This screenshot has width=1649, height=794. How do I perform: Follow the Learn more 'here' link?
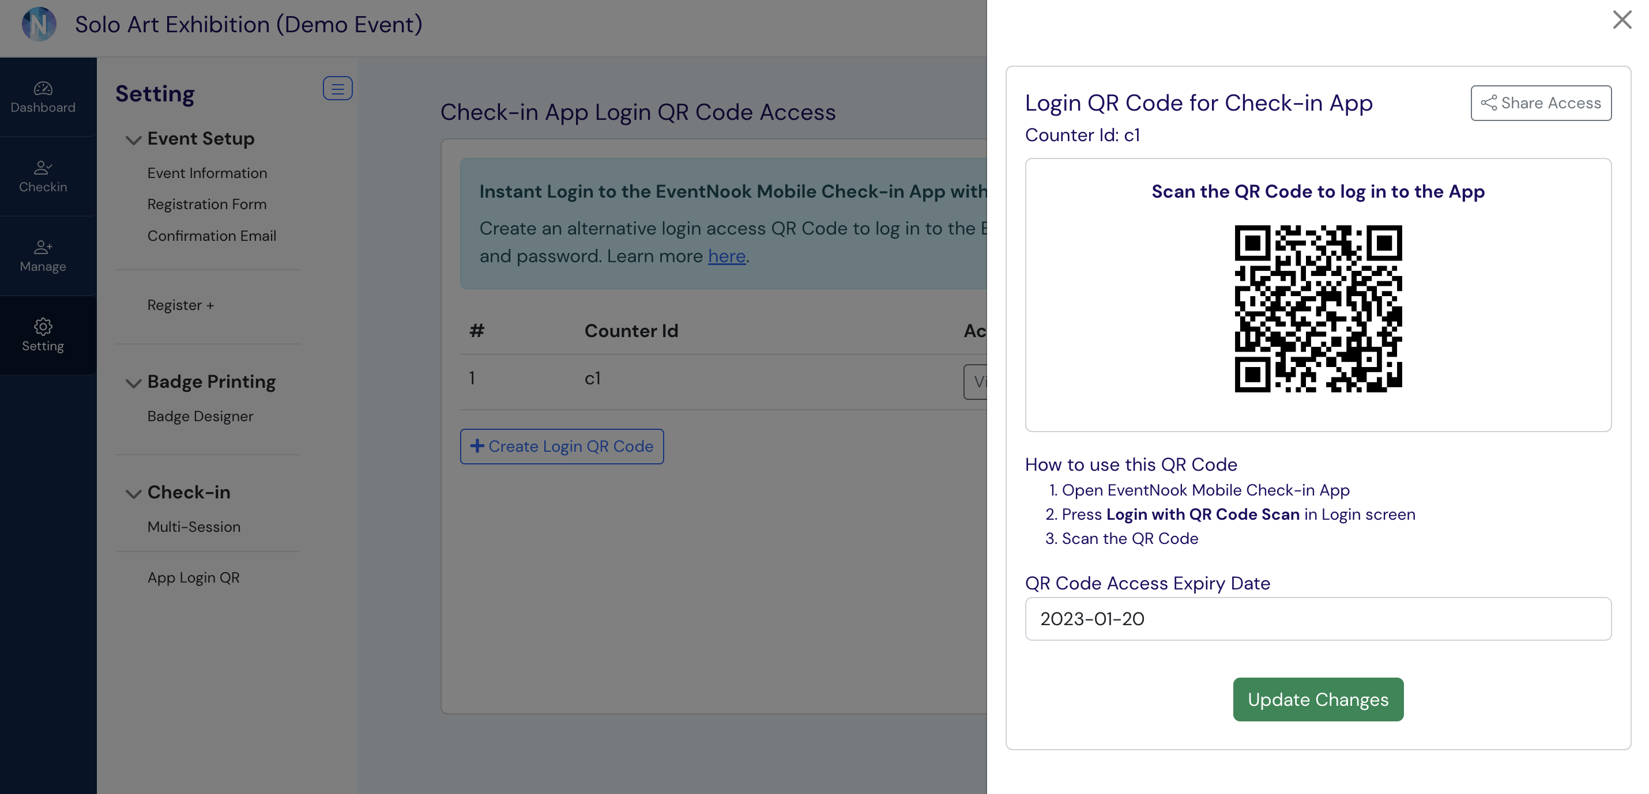pos(726,256)
